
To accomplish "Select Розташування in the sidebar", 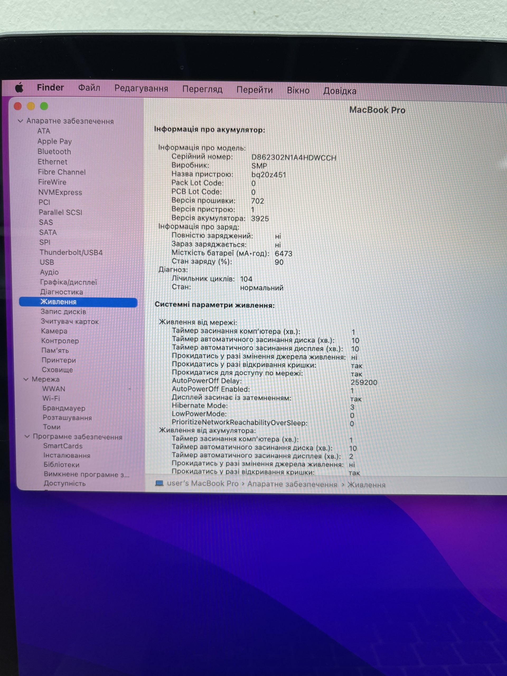I will [x=67, y=417].
